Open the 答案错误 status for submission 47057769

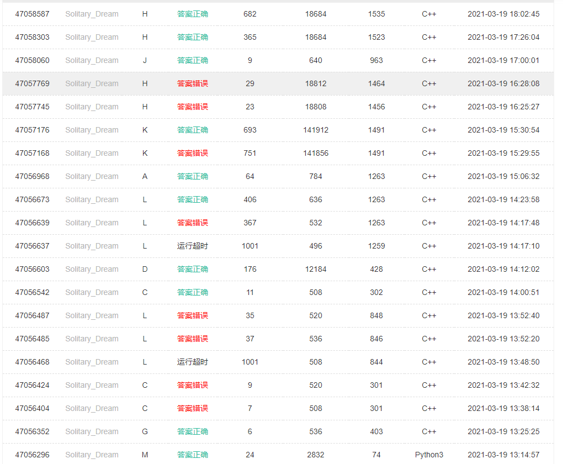pos(193,83)
